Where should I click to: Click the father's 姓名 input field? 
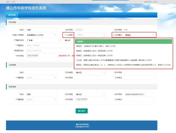(41, 72)
